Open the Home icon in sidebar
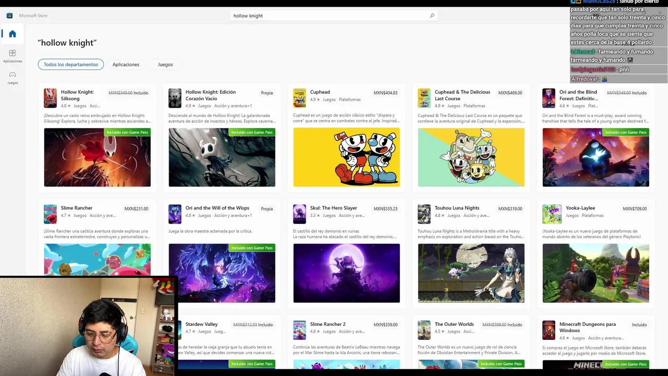Image resolution: width=668 pixels, height=376 pixels. click(x=13, y=34)
